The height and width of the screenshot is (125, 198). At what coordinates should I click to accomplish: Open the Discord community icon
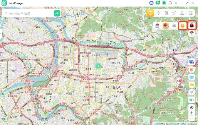click(x=151, y=3)
